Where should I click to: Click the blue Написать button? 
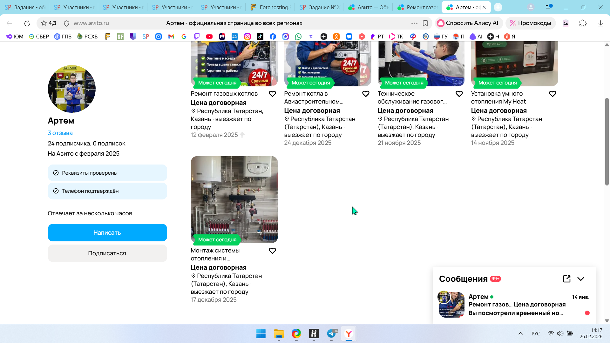107,232
